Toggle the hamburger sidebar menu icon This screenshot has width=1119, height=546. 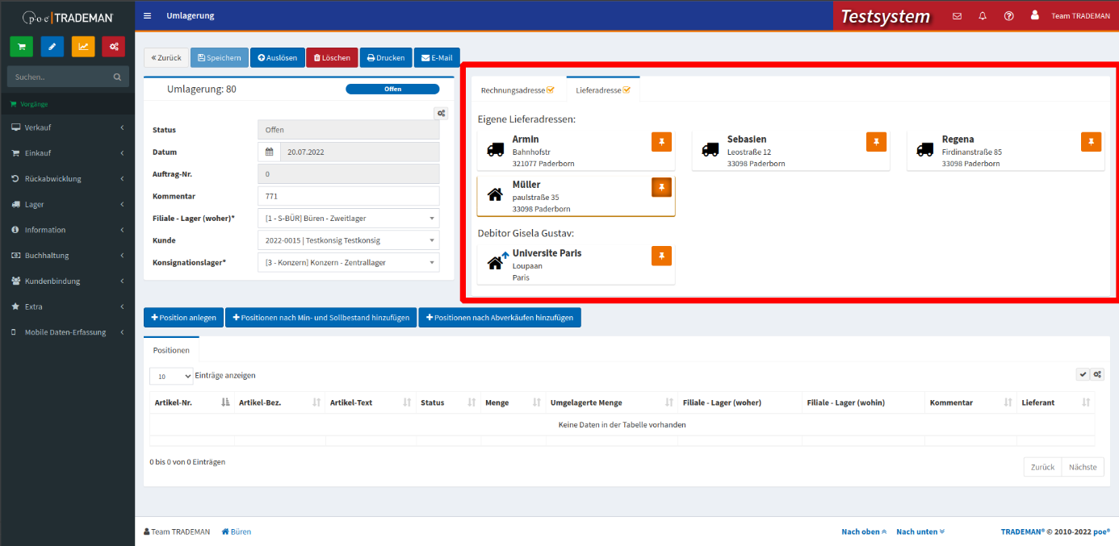(x=147, y=16)
